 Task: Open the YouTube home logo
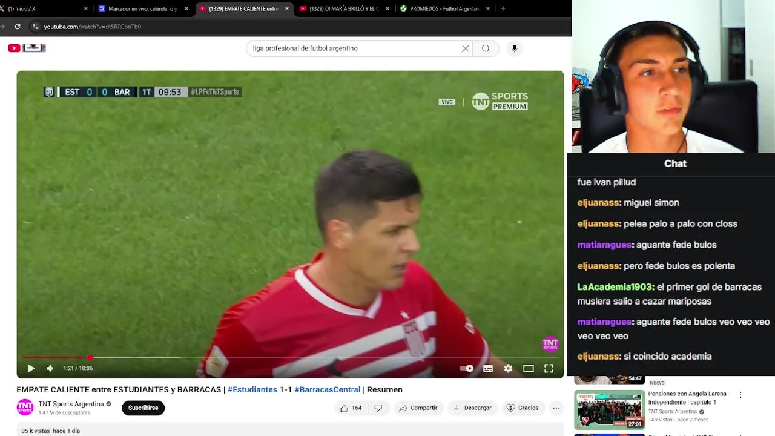[27, 48]
